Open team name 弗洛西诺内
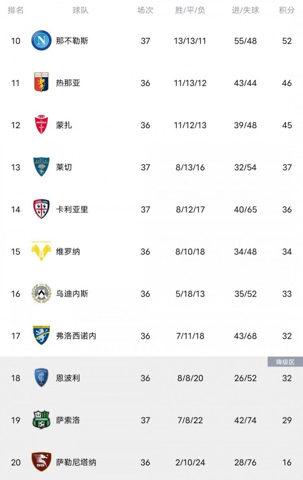Screen dimensions: 303x480 click(76, 336)
